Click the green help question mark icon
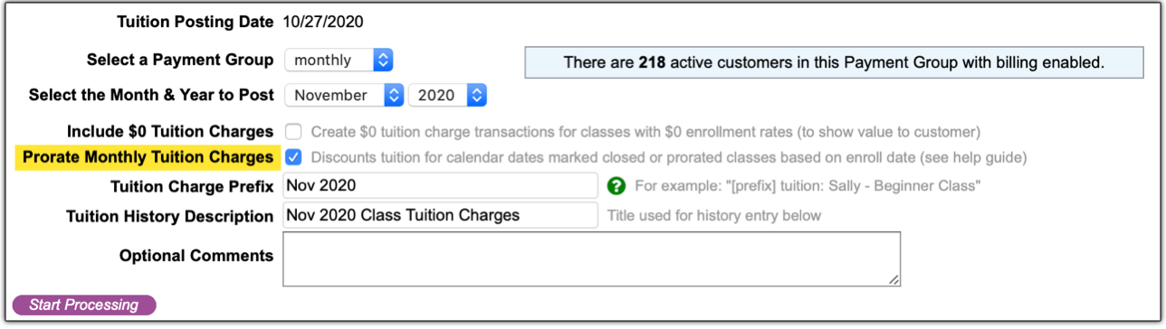 pyautogui.click(x=616, y=186)
